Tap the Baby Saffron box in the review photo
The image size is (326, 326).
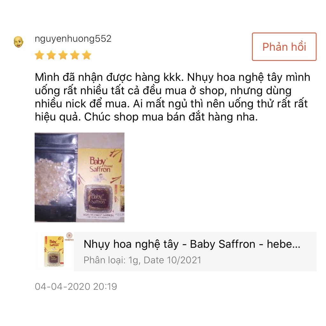[x=99, y=183]
